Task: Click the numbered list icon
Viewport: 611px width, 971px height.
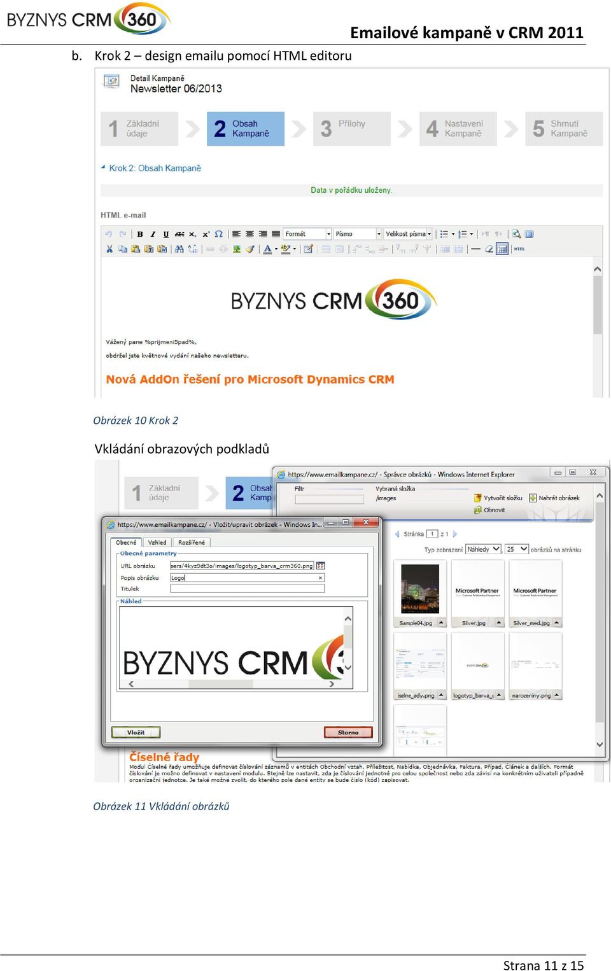Action: (463, 234)
